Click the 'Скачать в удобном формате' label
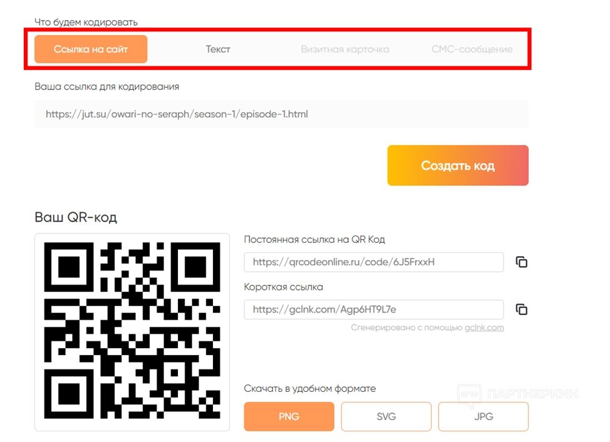The width and height of the screenshot is (610, 442). click(309, 389)
